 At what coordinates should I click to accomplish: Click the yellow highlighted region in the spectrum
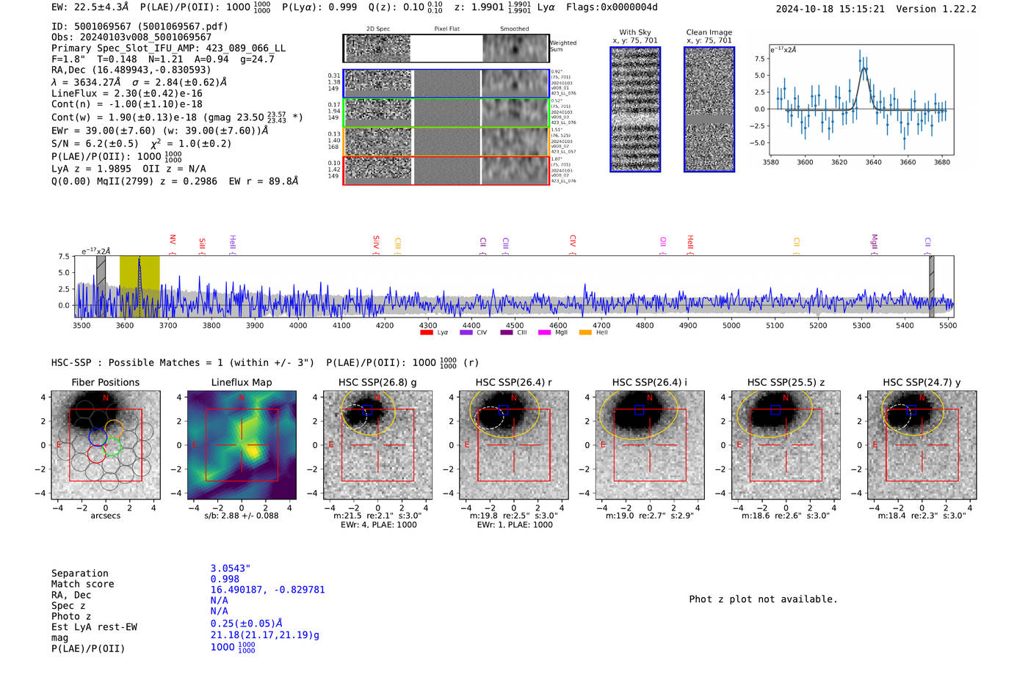140,286
